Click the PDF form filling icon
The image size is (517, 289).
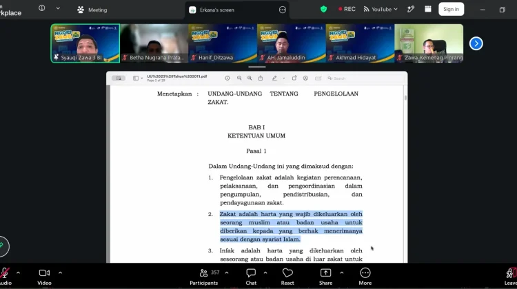pyautogui.click(x=318, y=78)
